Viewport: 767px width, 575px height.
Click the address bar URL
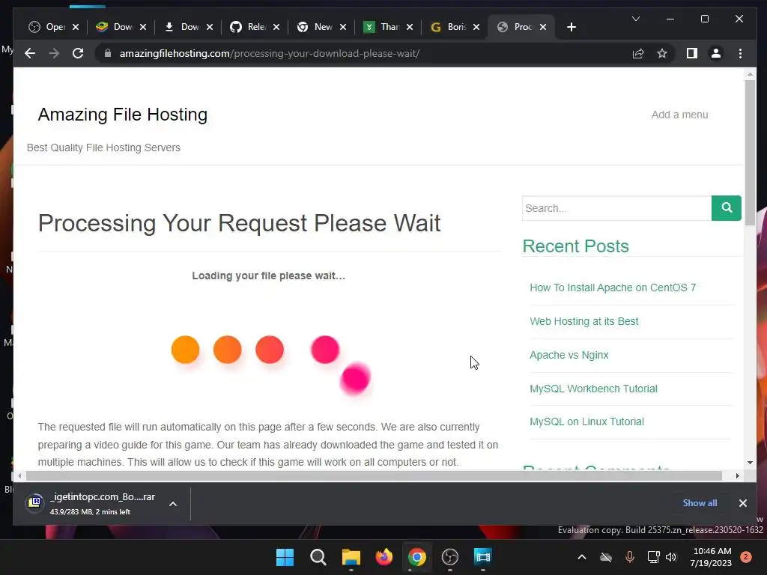click(270, 53)
